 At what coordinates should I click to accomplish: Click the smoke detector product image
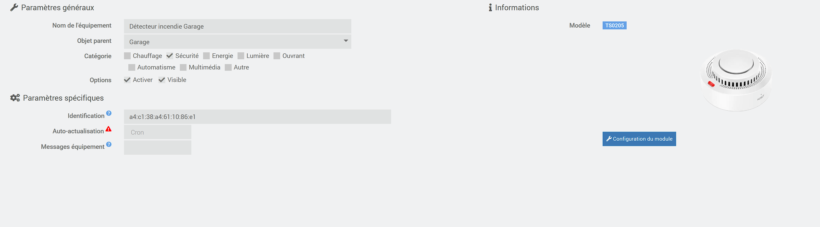click(x=736, y=80)
